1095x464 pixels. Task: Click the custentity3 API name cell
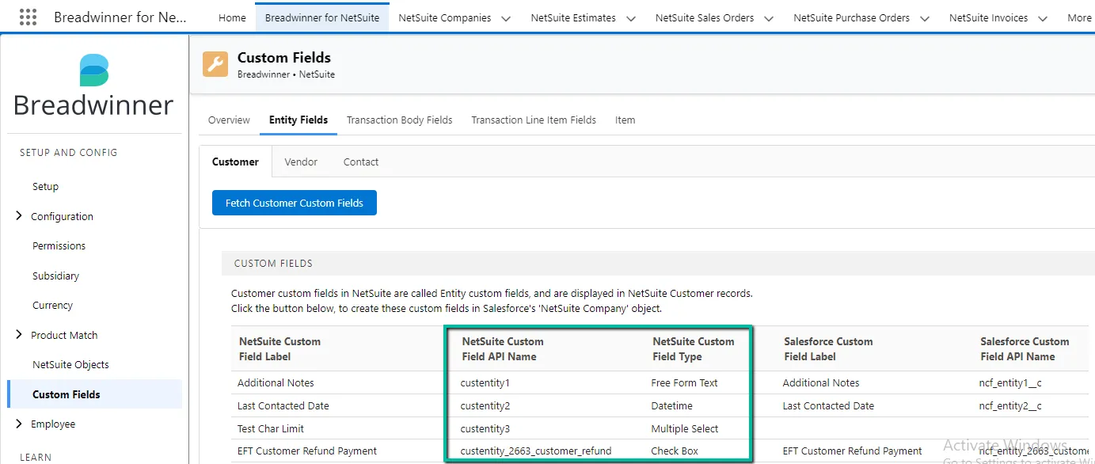485,429
